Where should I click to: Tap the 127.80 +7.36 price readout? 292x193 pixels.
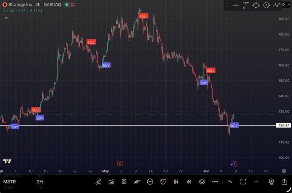point(22,11)
